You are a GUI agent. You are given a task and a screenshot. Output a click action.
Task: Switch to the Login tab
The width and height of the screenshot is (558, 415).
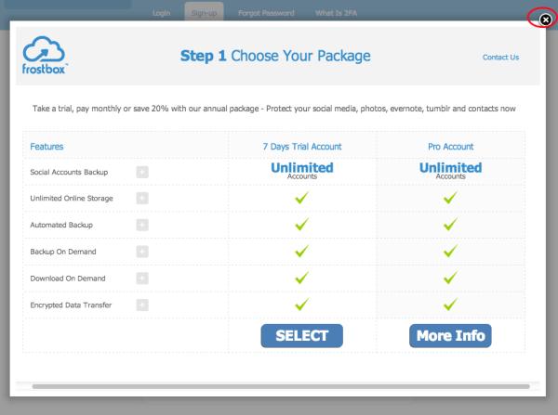[163, 13]
